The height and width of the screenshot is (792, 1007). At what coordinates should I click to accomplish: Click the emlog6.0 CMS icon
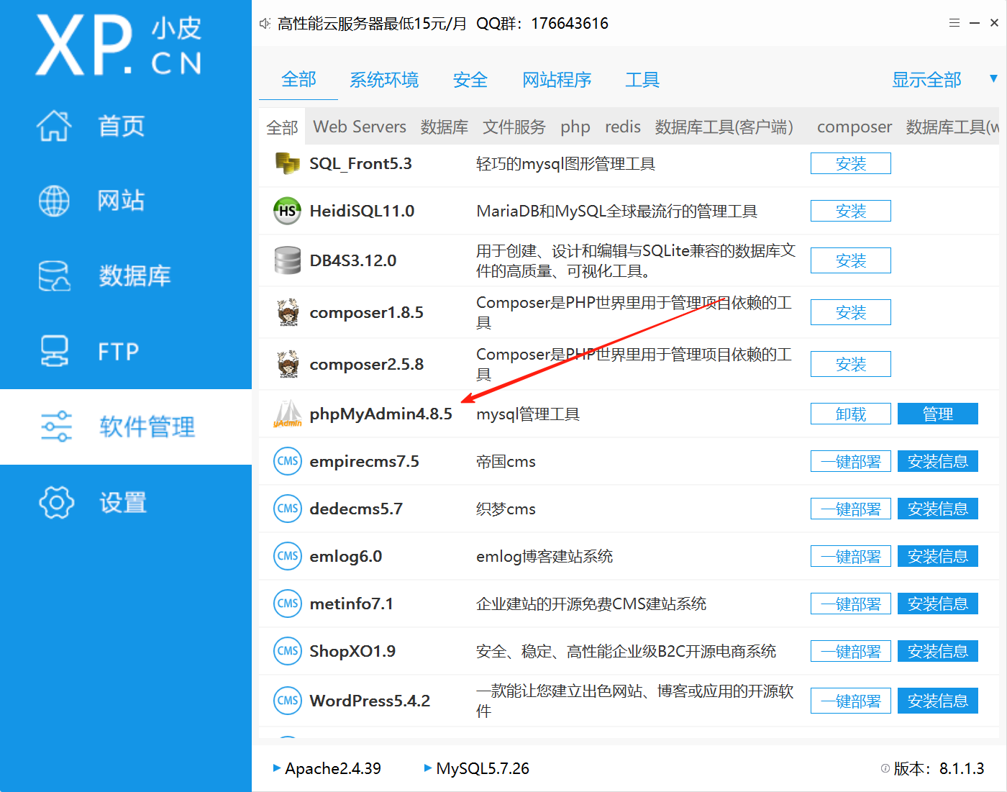288,556
